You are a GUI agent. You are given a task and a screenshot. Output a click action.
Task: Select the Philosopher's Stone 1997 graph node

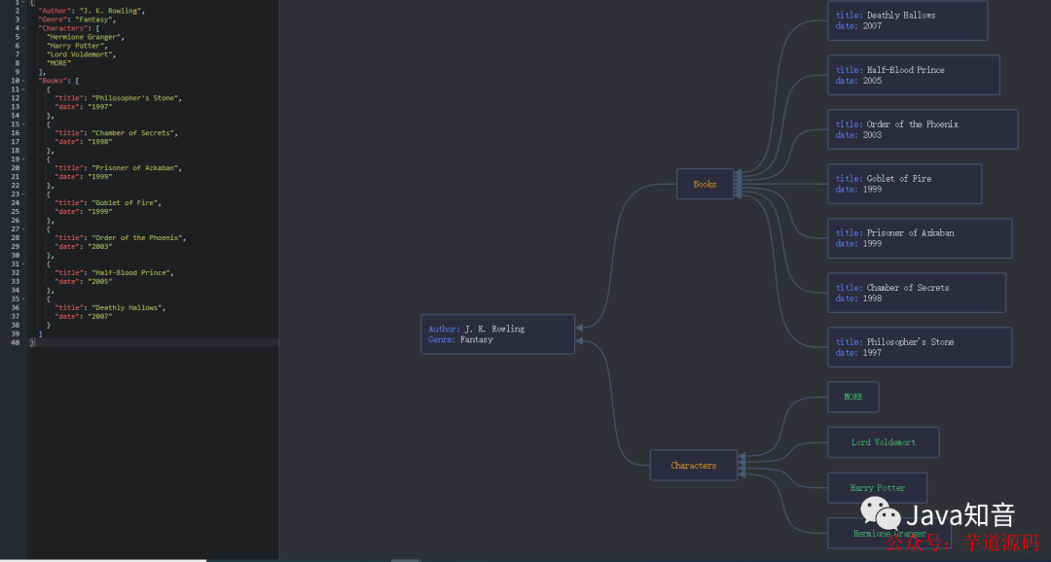pyautogui.click(x=920, y=347)
